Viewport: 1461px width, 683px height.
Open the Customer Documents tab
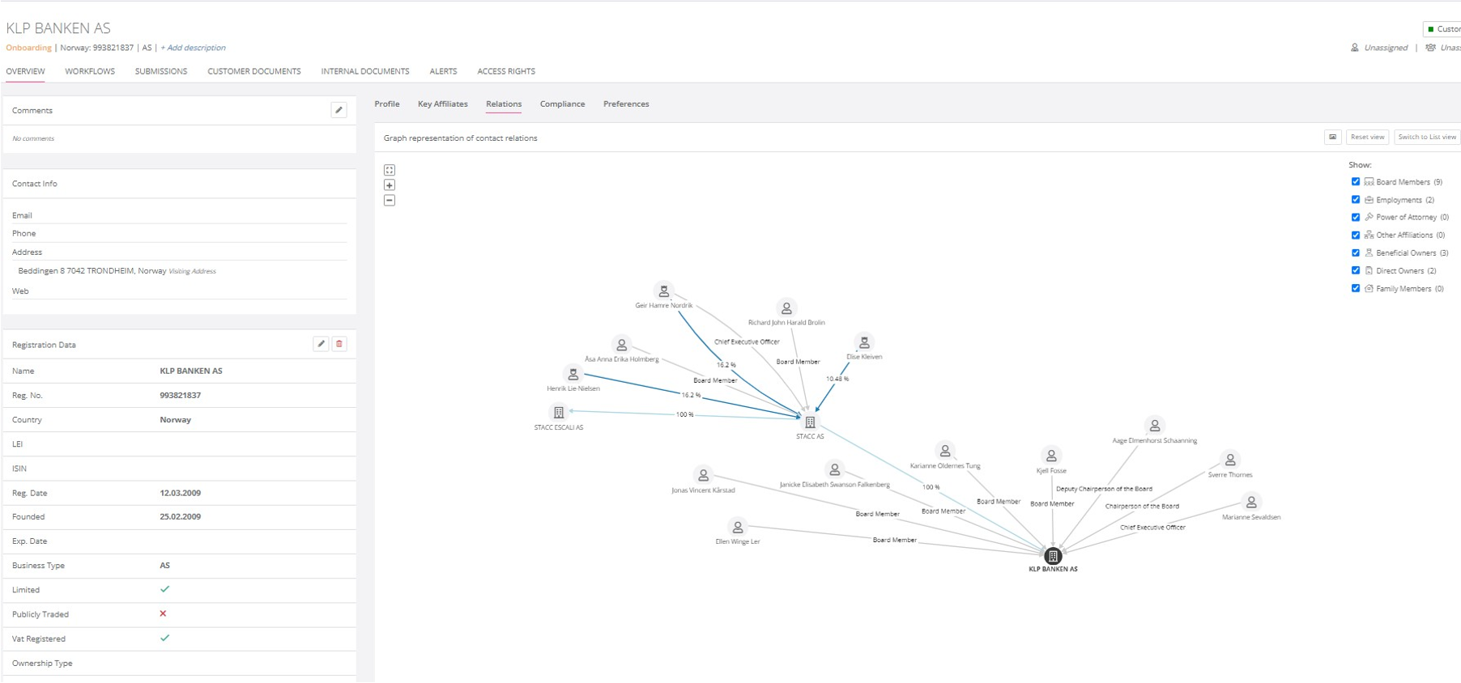(254, 71)
